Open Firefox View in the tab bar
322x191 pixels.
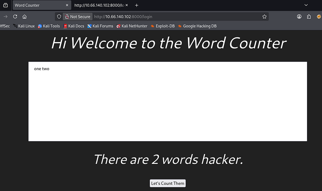point(5,5)
